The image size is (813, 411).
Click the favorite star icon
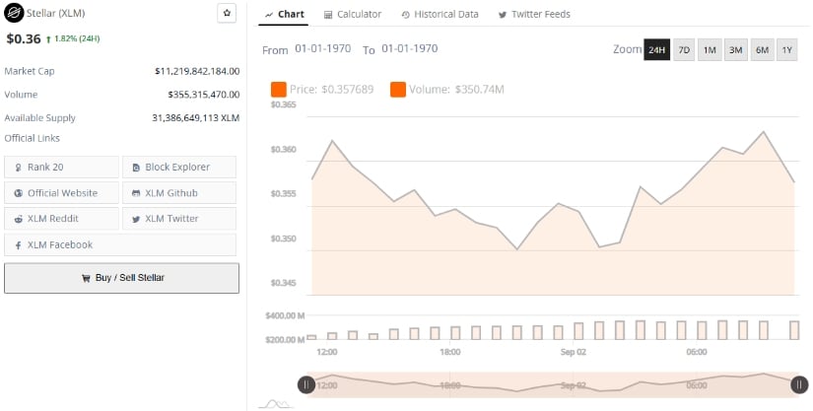click(x=227, y=14)
